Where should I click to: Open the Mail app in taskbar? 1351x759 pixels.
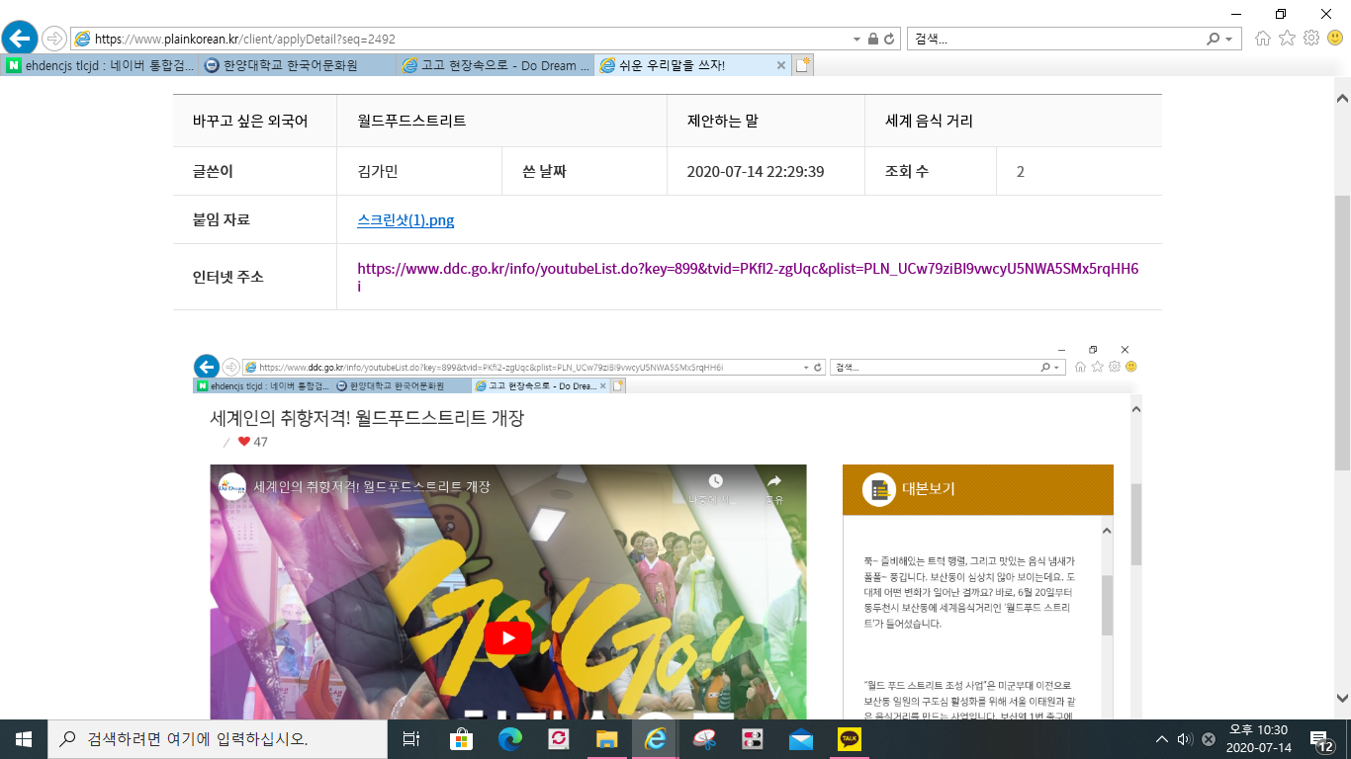click(x=801, y=739)
